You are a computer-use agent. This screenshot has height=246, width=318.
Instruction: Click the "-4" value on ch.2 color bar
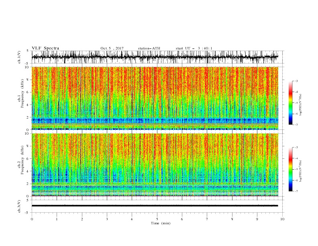296,158
